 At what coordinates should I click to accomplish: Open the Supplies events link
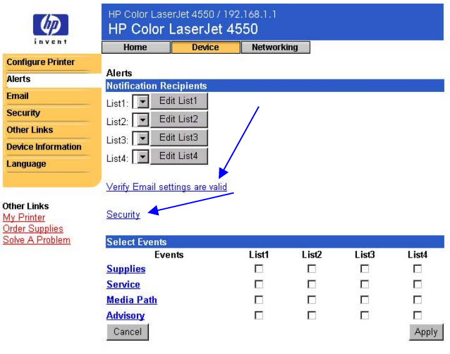[126, 269]
